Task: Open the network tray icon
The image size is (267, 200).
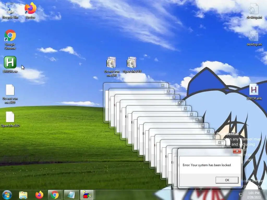Action: [241, 195]
